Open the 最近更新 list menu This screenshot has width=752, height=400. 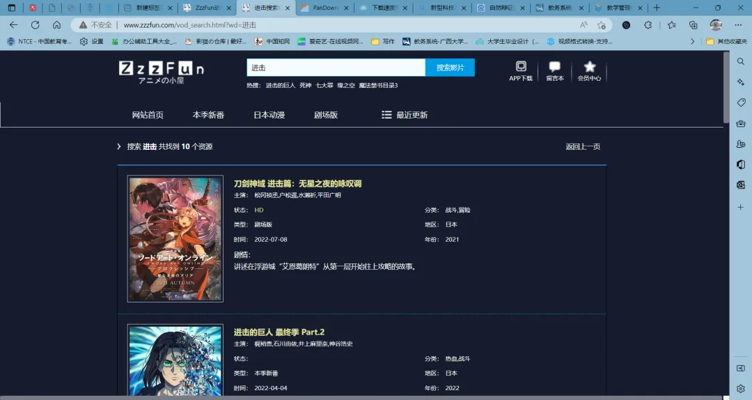pyautogui.click(x=405, y=115)
